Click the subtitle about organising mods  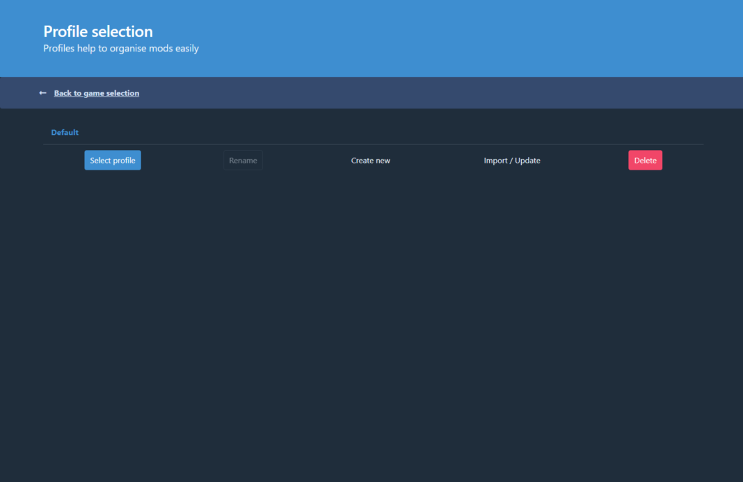point(121,49)
